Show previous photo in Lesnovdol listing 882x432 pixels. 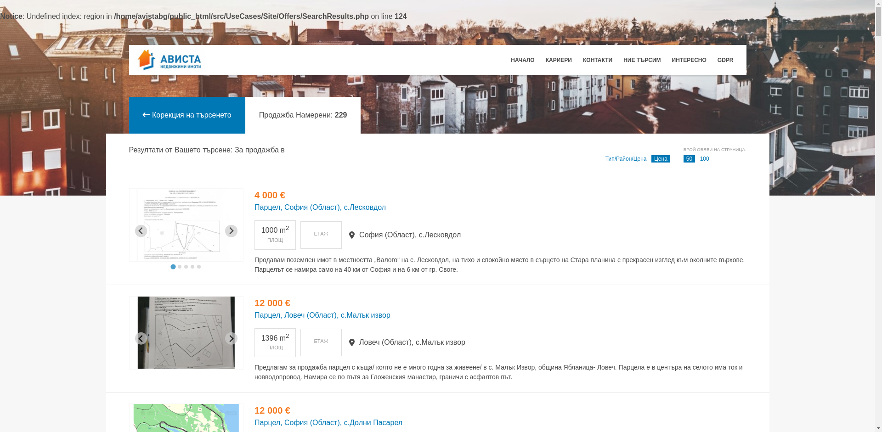click(141, 231)
